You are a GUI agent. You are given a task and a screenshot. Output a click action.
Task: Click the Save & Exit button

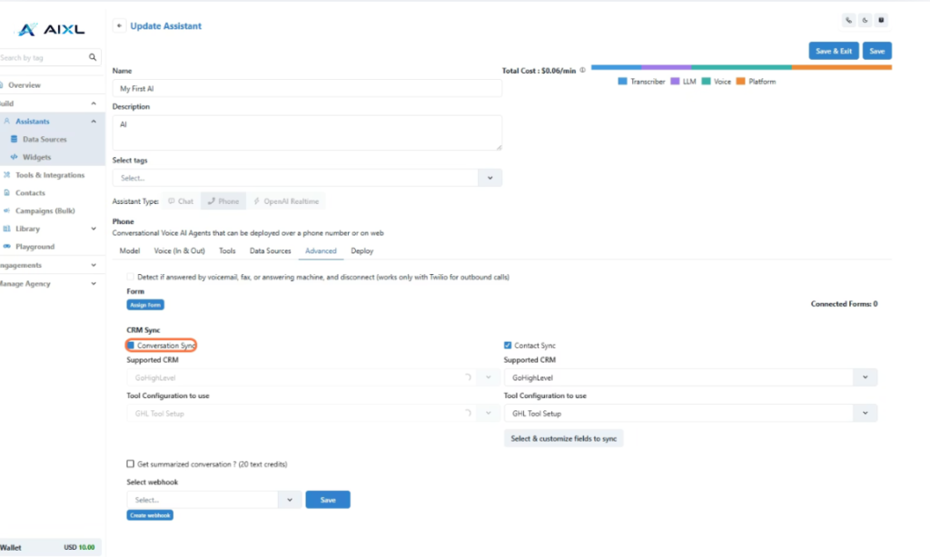[833, 52]
